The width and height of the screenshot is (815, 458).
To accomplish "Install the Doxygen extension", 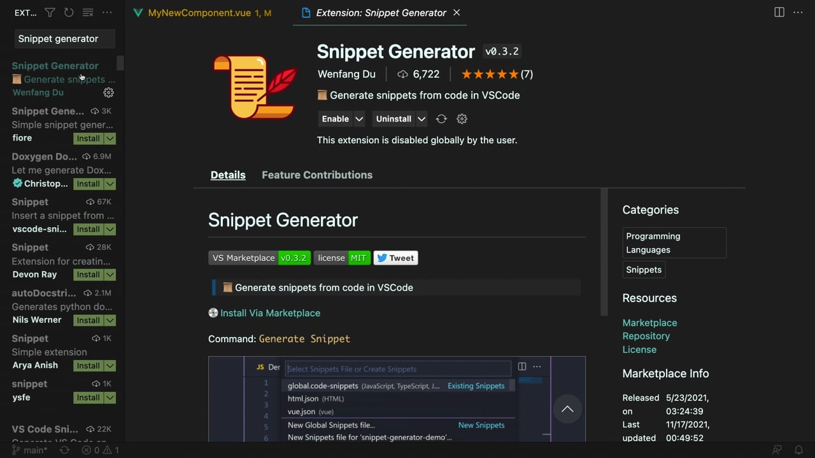I will pyautogui.click(x=89, y=184).
